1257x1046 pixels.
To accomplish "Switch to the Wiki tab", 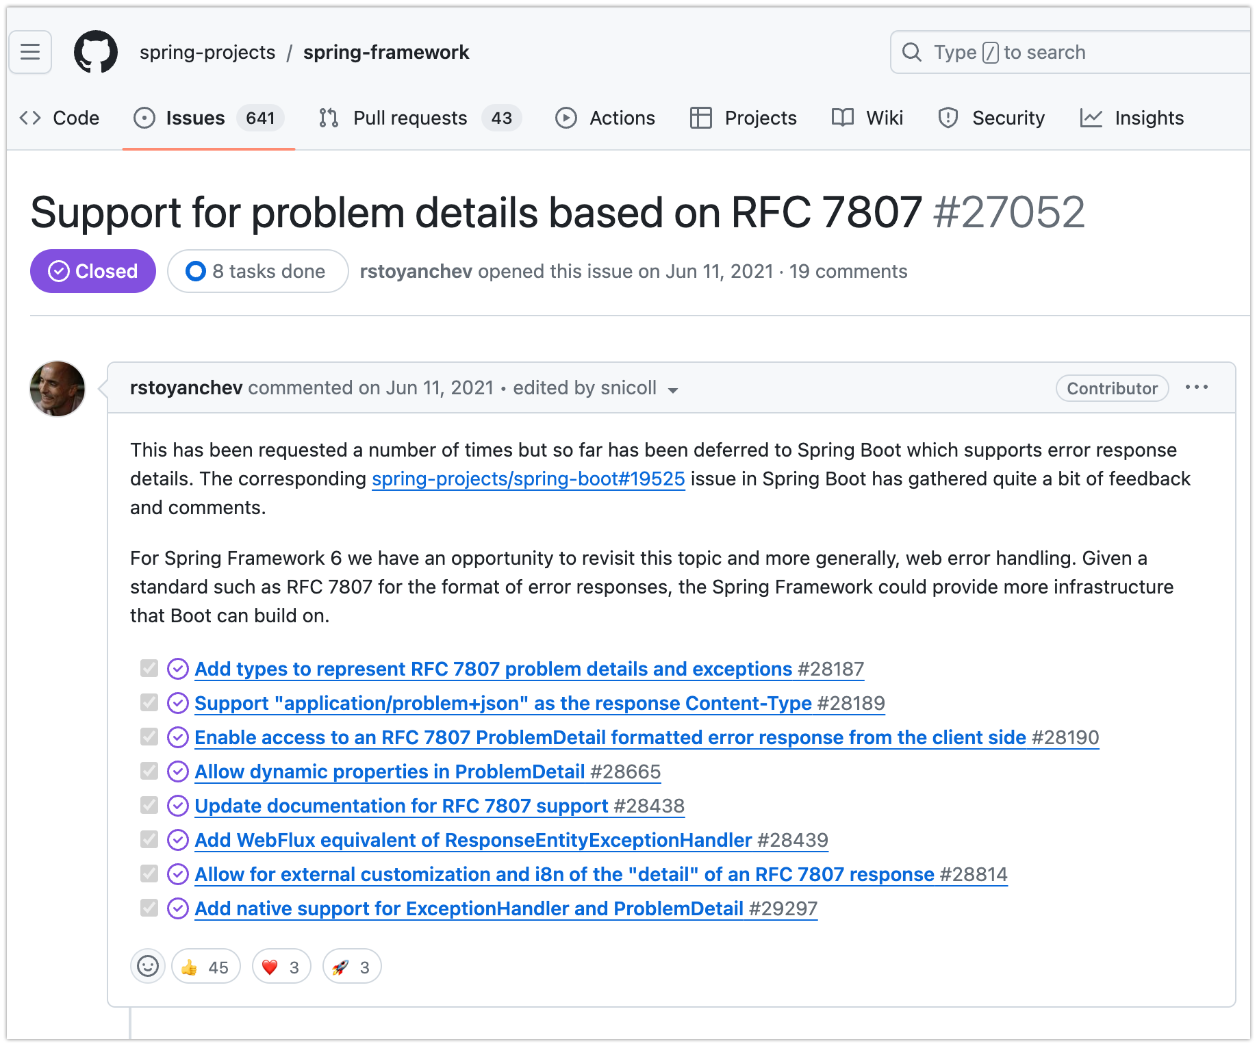I will pyautogui.click(x=867, y=118).
